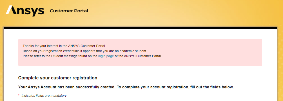Click the Customer Portal header title
The image size is (283, 101).
(x=69, y=11)
